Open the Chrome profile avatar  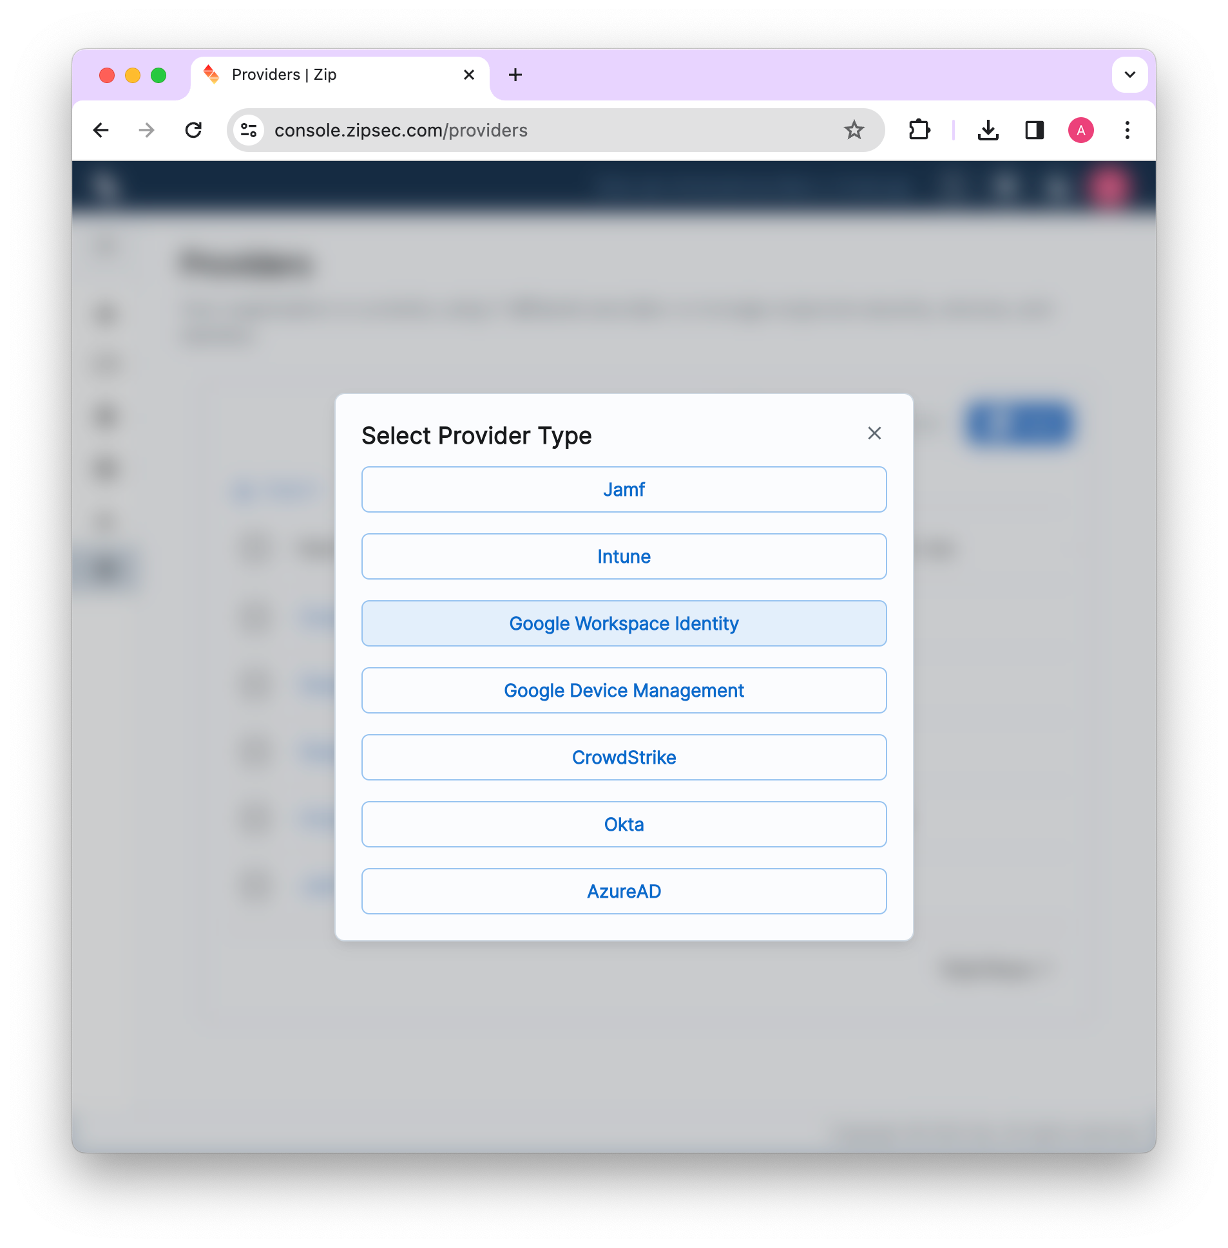[1081, 130]
